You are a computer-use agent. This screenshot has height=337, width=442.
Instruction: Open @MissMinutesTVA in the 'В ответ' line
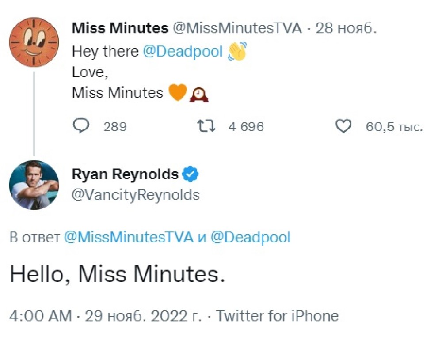click(x=129, y=238)
